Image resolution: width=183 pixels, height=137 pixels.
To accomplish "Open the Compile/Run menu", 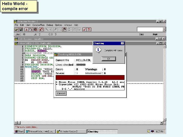I will coord(39,25).
